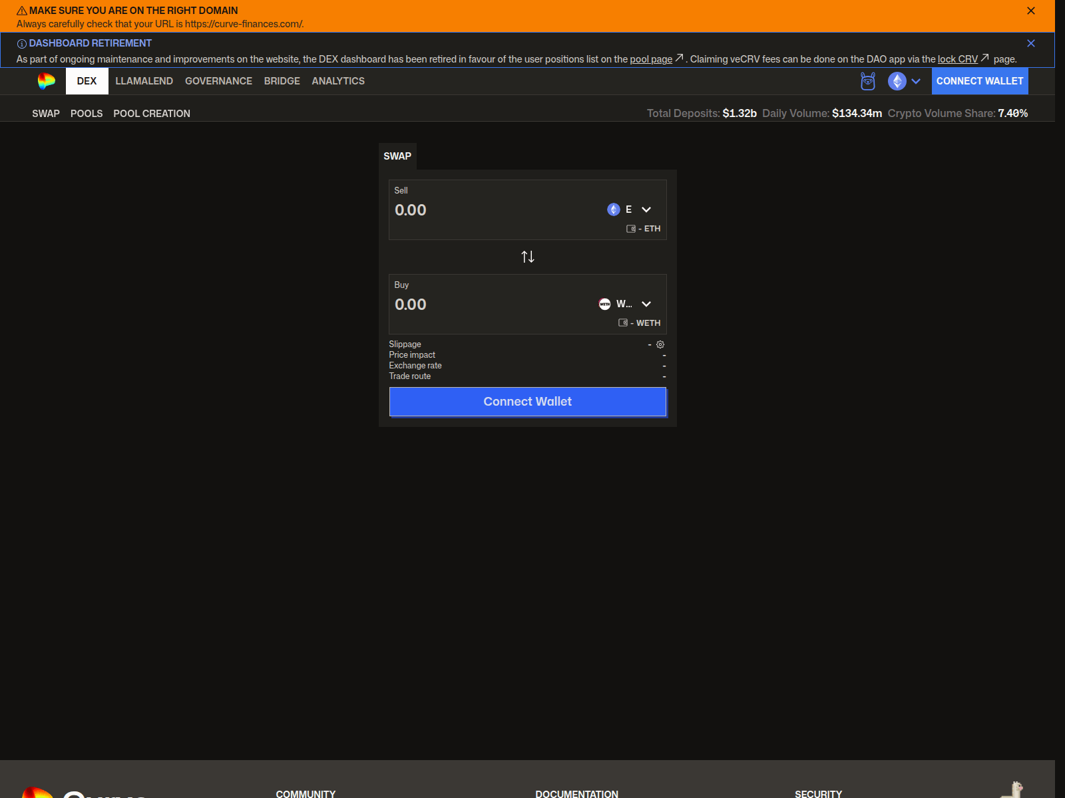Click the Daily Volume $134.34m value
Viewport: 1065px width, 798px height.
click(x=857, y=114)
